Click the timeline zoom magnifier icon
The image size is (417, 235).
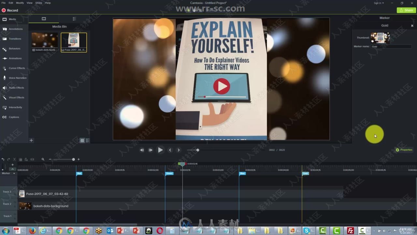[x=43, y=160]
